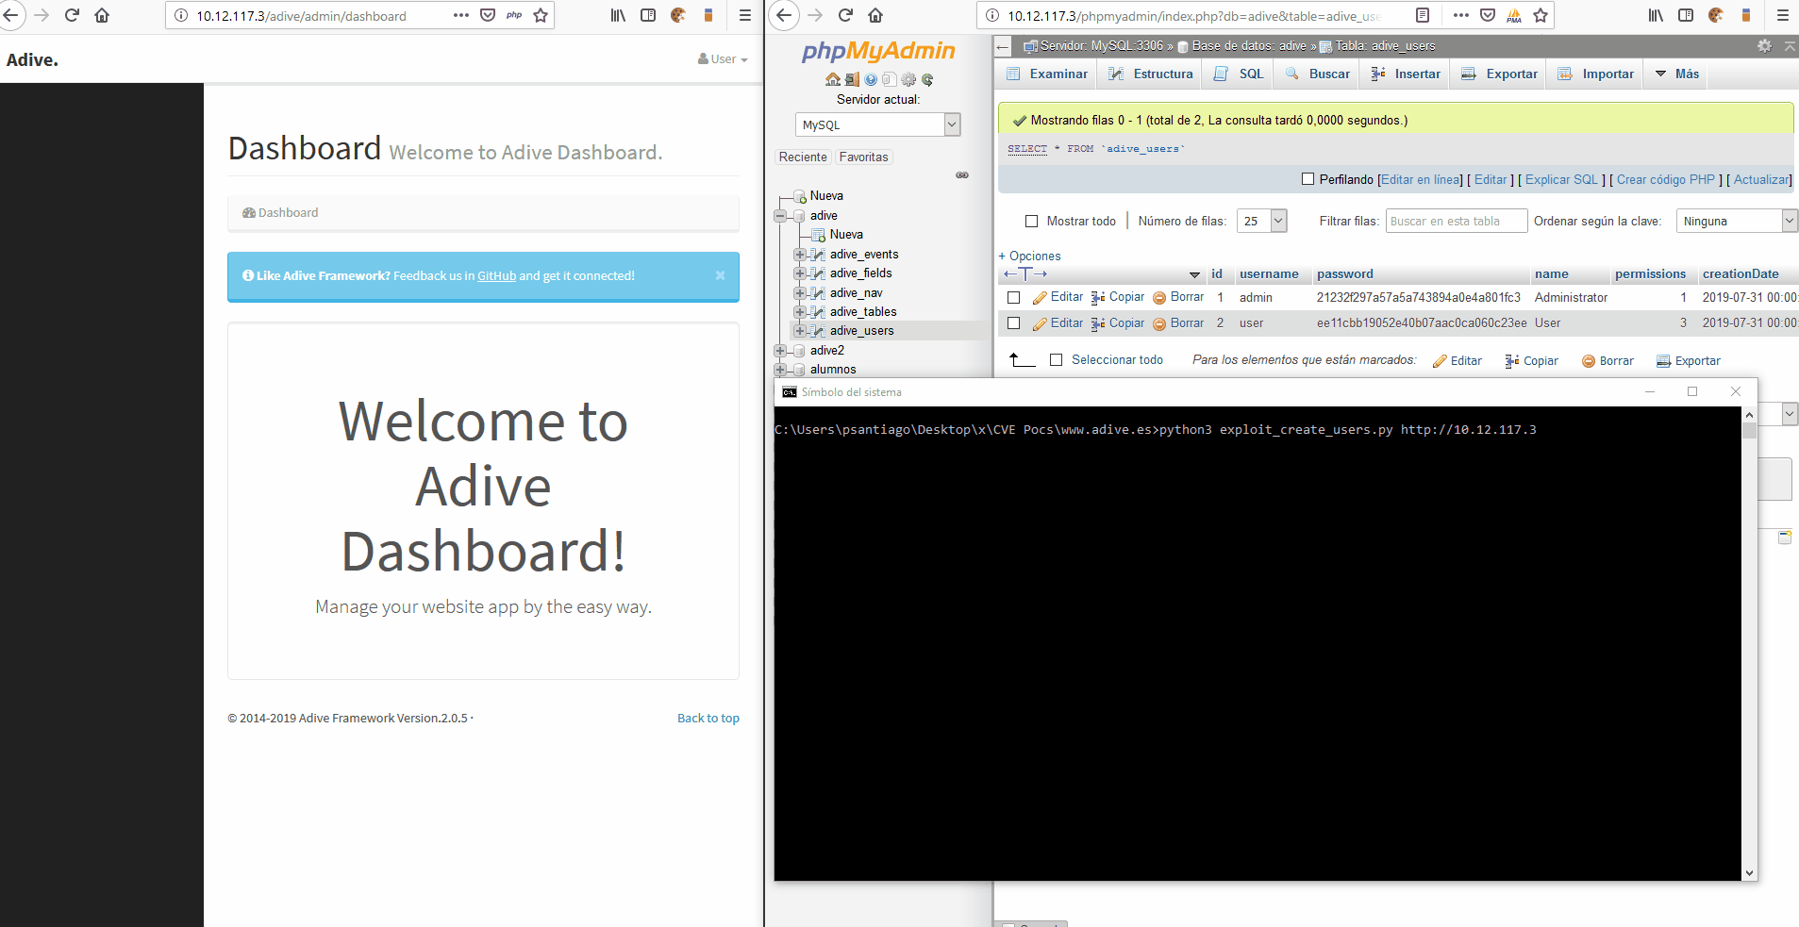The image size is (1799, 927).
Task: Click the export icon for marked rows
Action: point(1664,361)
